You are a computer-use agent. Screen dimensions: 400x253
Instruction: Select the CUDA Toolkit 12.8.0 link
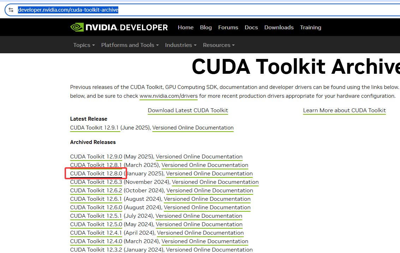click(x=96, y=174)
